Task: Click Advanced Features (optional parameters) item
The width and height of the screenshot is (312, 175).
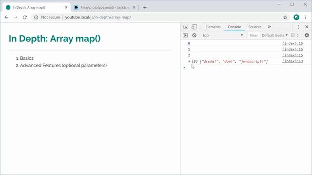Action: [63, 65]
